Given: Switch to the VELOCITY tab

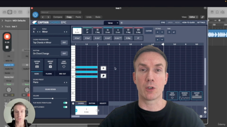Looking at the screenshot, I should pos(103,103).
